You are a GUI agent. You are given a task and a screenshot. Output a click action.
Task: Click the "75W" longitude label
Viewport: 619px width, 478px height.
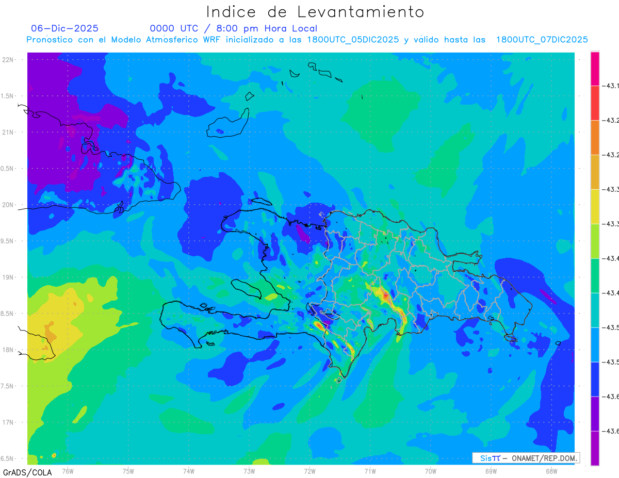click(128, 471)
